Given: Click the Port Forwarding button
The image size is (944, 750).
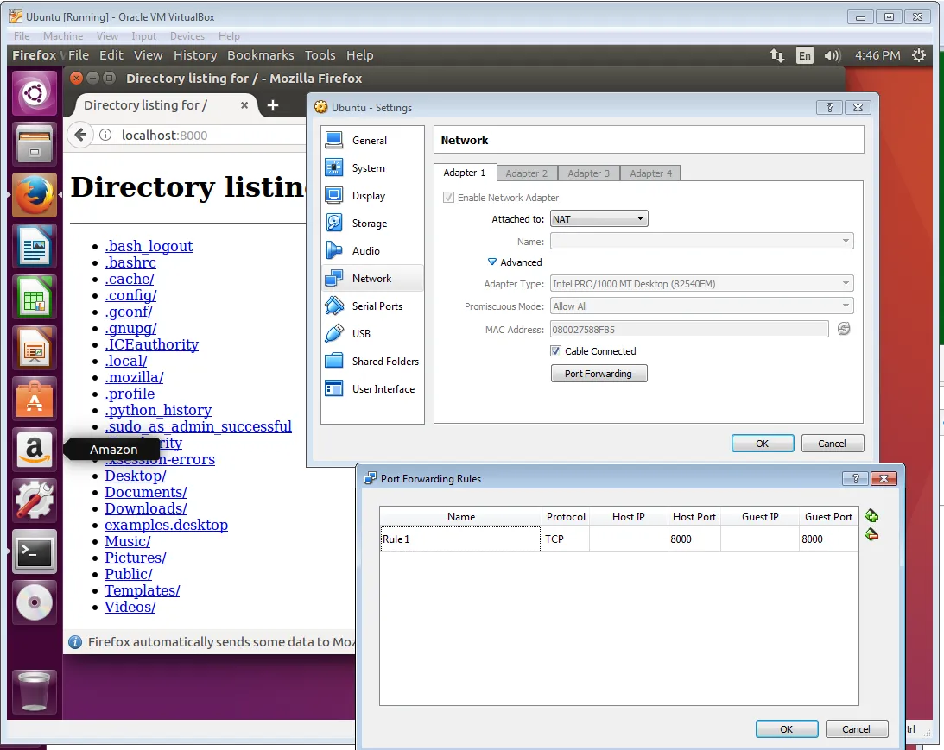Looking at the screenshot, I should [599, 374].
